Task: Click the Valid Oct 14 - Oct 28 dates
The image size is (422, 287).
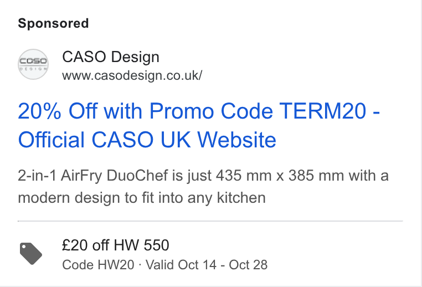Action: coord(207,265)
